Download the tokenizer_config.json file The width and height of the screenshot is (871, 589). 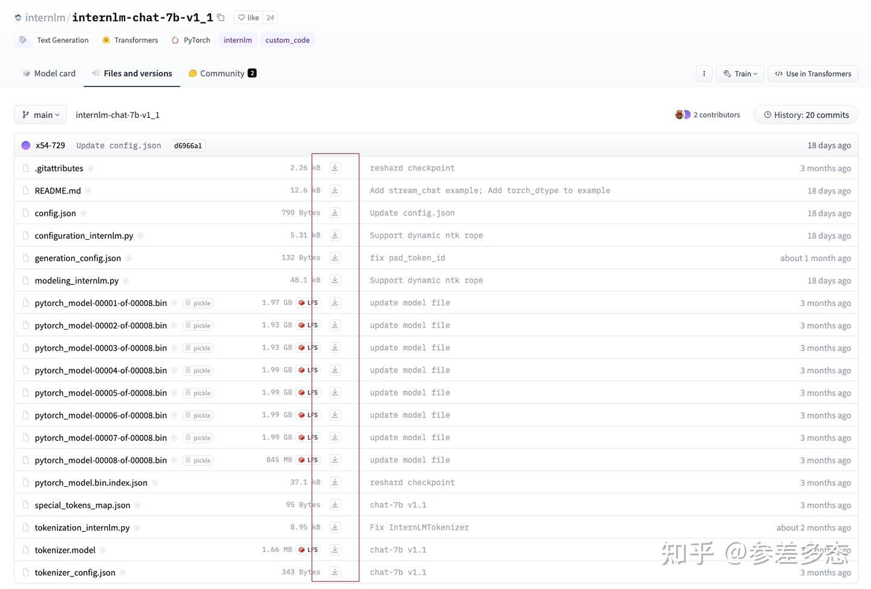point(334,571)
